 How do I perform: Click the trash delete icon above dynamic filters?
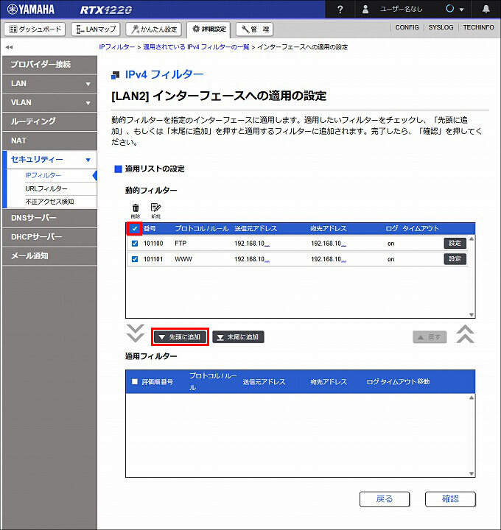(136, 211)
